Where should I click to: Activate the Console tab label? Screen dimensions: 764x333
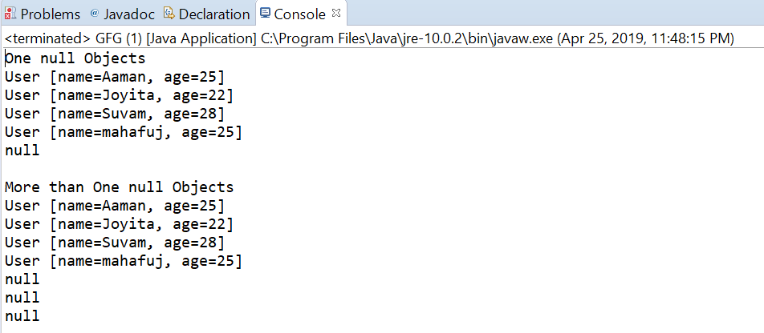click(299, 14)
